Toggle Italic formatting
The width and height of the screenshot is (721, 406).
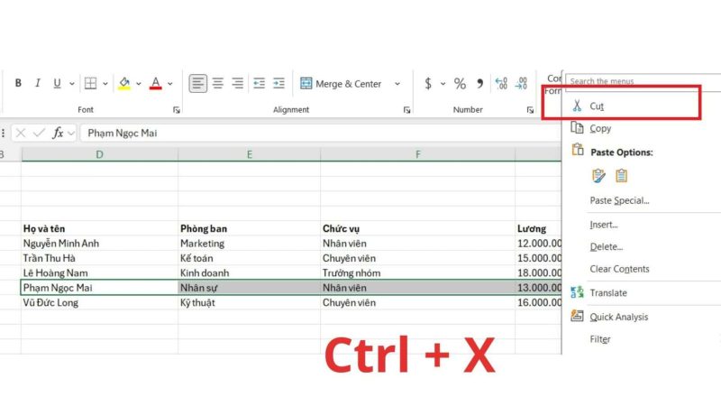[x=38, y=83]
